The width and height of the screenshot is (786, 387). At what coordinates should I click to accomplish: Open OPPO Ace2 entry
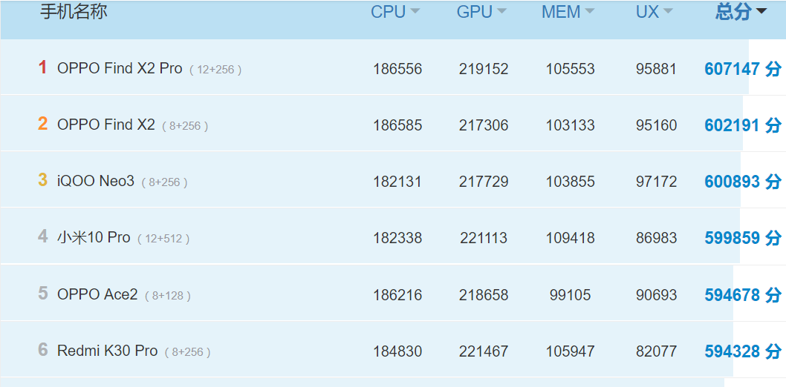coord(97,294)
